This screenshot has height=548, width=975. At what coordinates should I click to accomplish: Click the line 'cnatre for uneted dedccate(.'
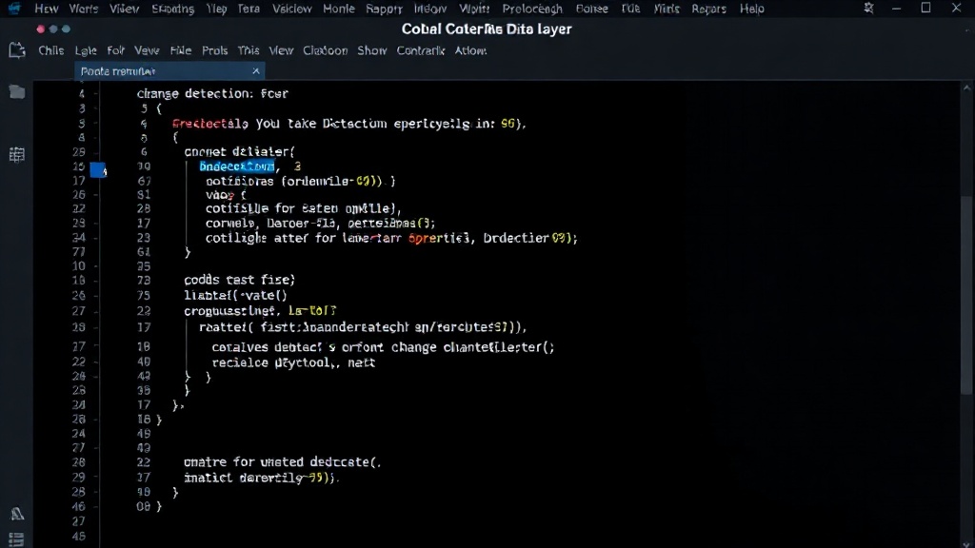[282, 462]
